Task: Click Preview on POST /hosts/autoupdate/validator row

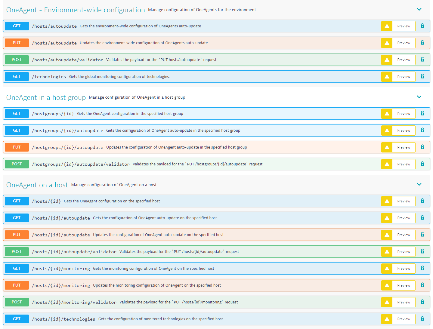Action: pyautogui.click(x=404, y=60)
